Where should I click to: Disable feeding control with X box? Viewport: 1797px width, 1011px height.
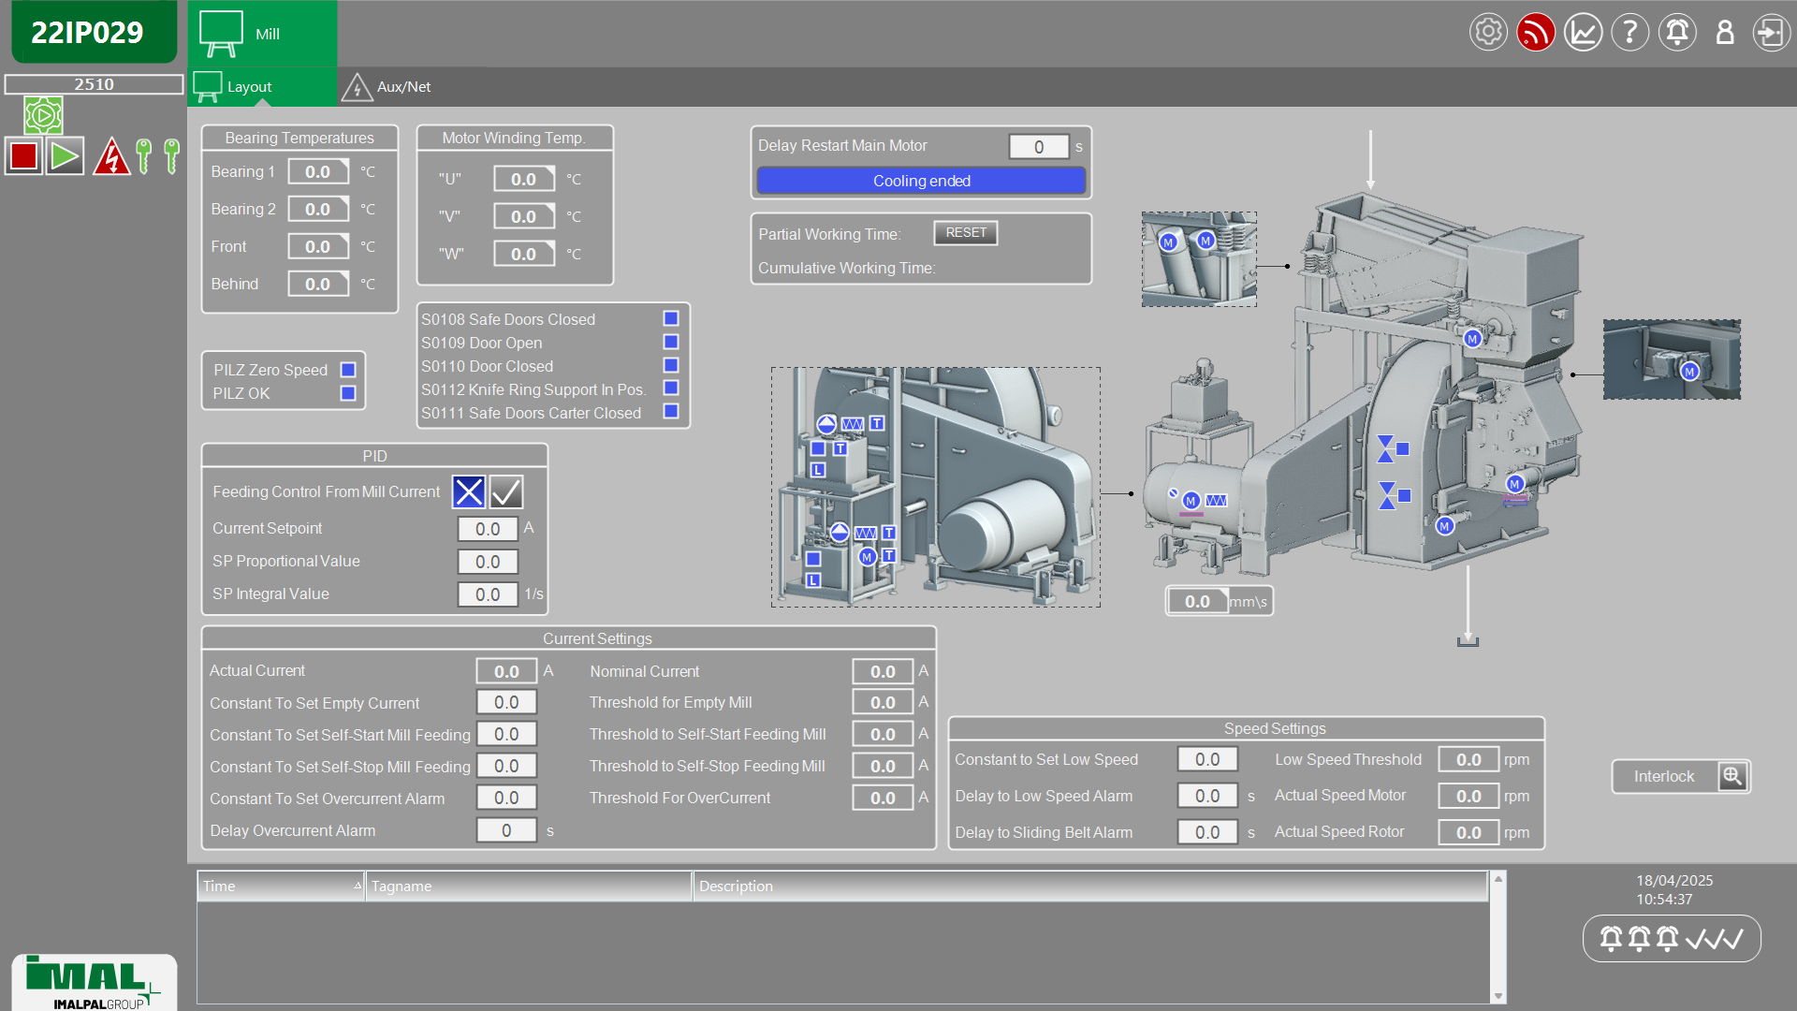(x=468, y=491)
